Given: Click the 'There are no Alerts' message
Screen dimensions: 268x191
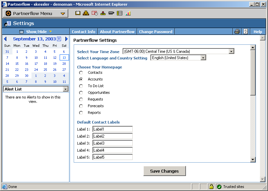Looking at the screenshot, I should click(33, 99).
